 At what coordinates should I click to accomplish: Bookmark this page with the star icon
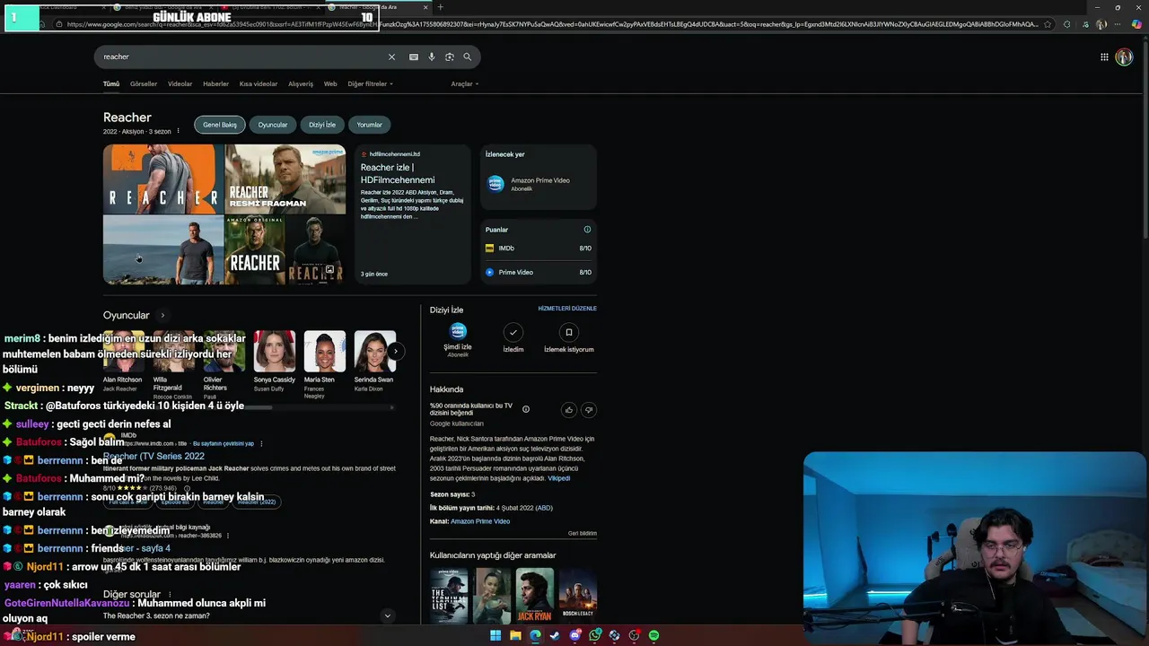click(x=1048, y=24)
